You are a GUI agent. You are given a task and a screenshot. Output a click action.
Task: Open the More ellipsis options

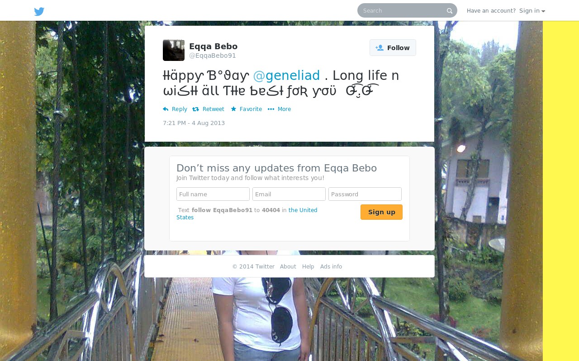pos(279,109)
